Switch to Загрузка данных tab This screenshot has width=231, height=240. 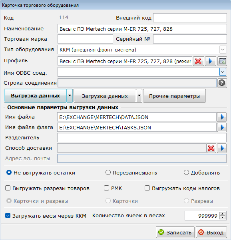point(105,96)
